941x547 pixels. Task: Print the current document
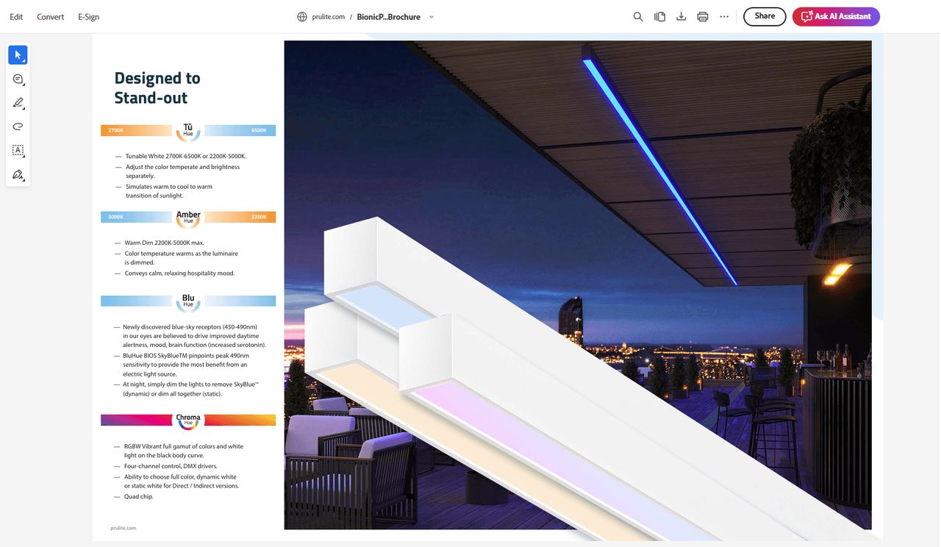[x=702, y=15]
